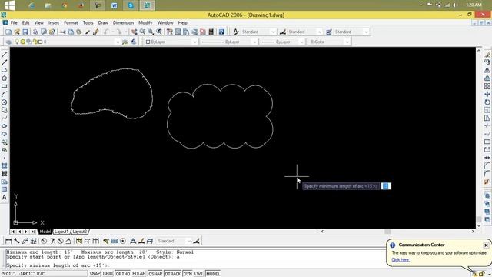Click the Windows Start button
Image resolution: width=492 pixels, height=277 pixels.
(x=9, y=5)
